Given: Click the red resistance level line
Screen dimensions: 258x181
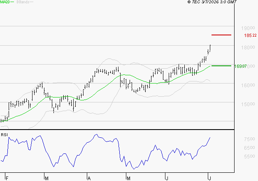Looking at the screenshot, I should coord(221,35).
